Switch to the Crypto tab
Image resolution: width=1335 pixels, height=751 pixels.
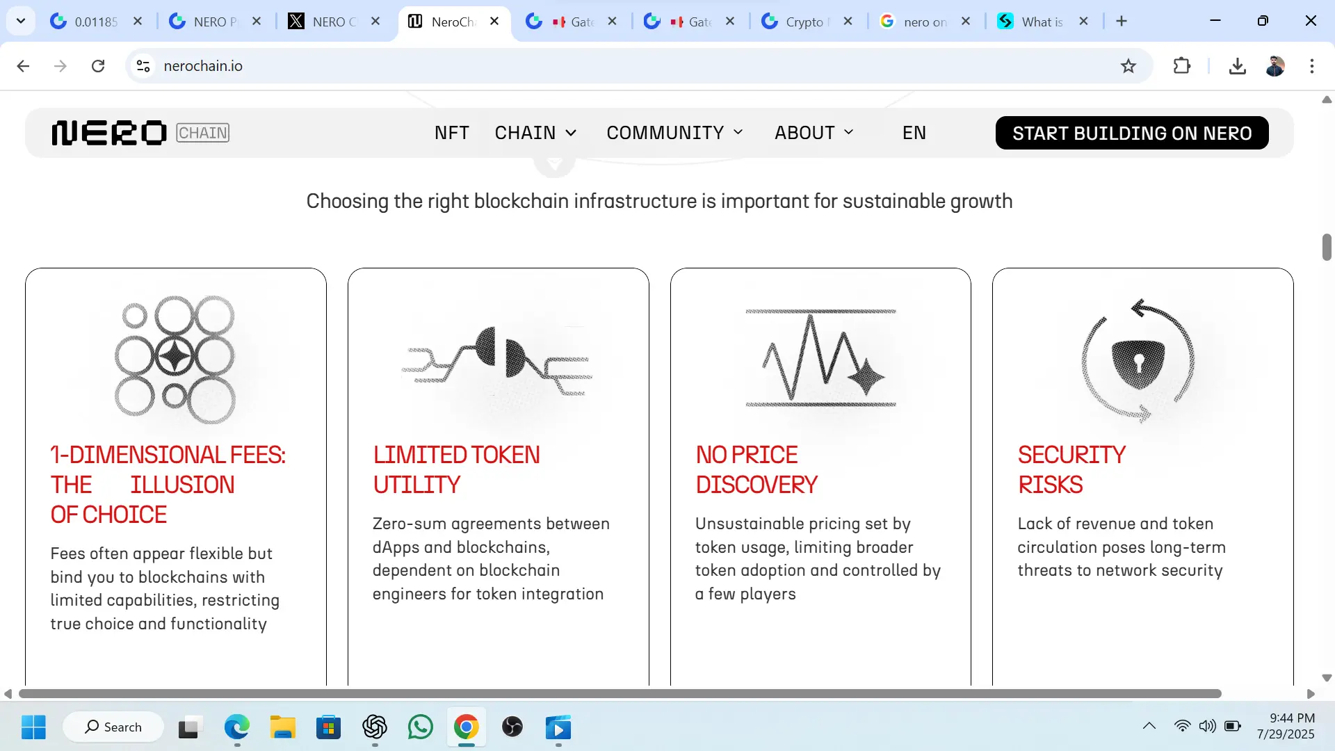coord(807,22)
